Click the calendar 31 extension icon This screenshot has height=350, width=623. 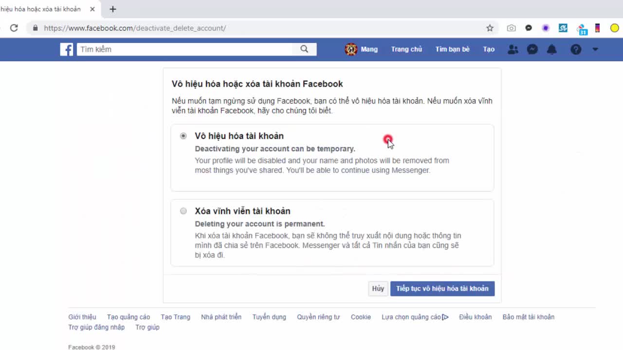coord(582,29)
